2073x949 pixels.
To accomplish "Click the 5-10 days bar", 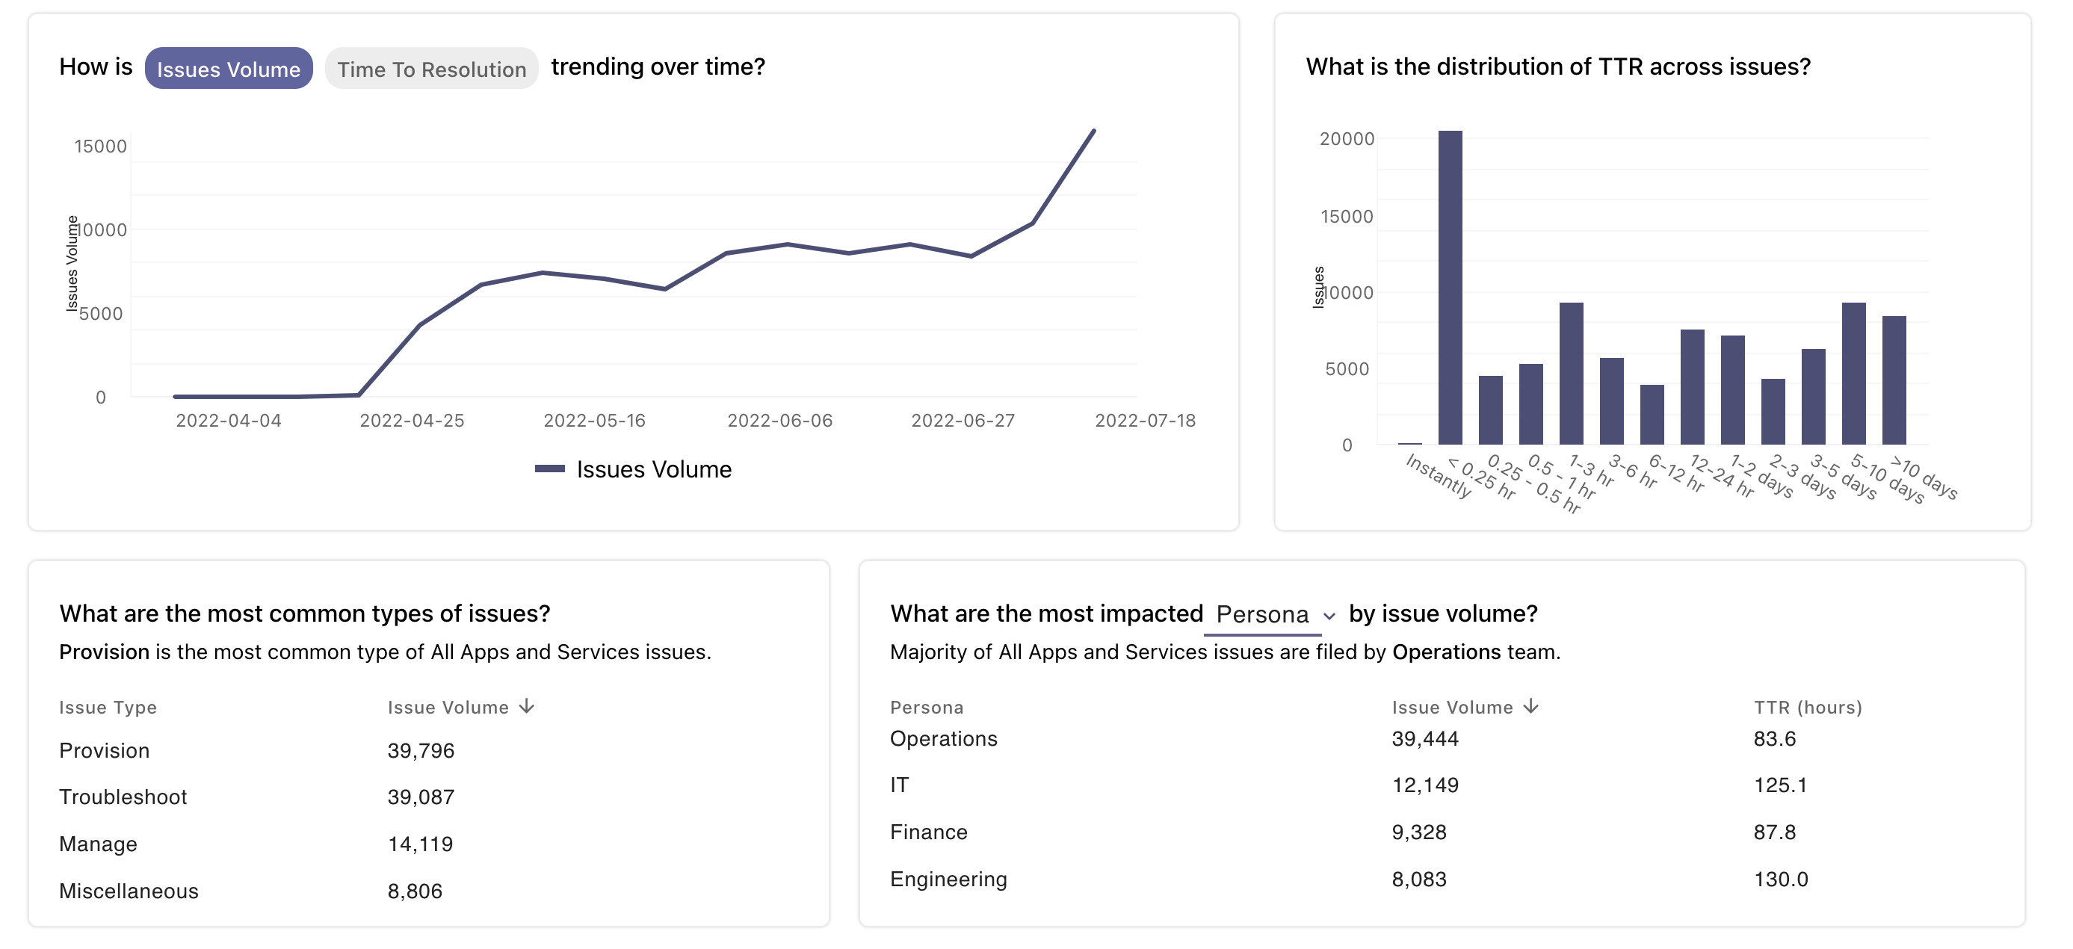I will coord(1853,374).
